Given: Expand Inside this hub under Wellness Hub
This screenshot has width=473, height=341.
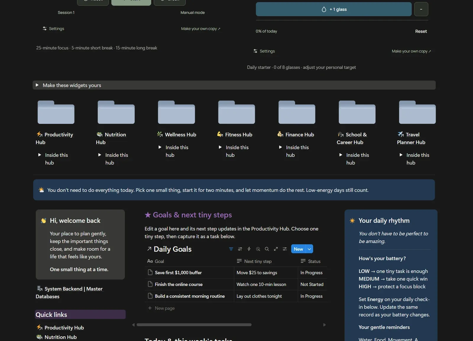Looking at the screenshot, I should [160, 147].
